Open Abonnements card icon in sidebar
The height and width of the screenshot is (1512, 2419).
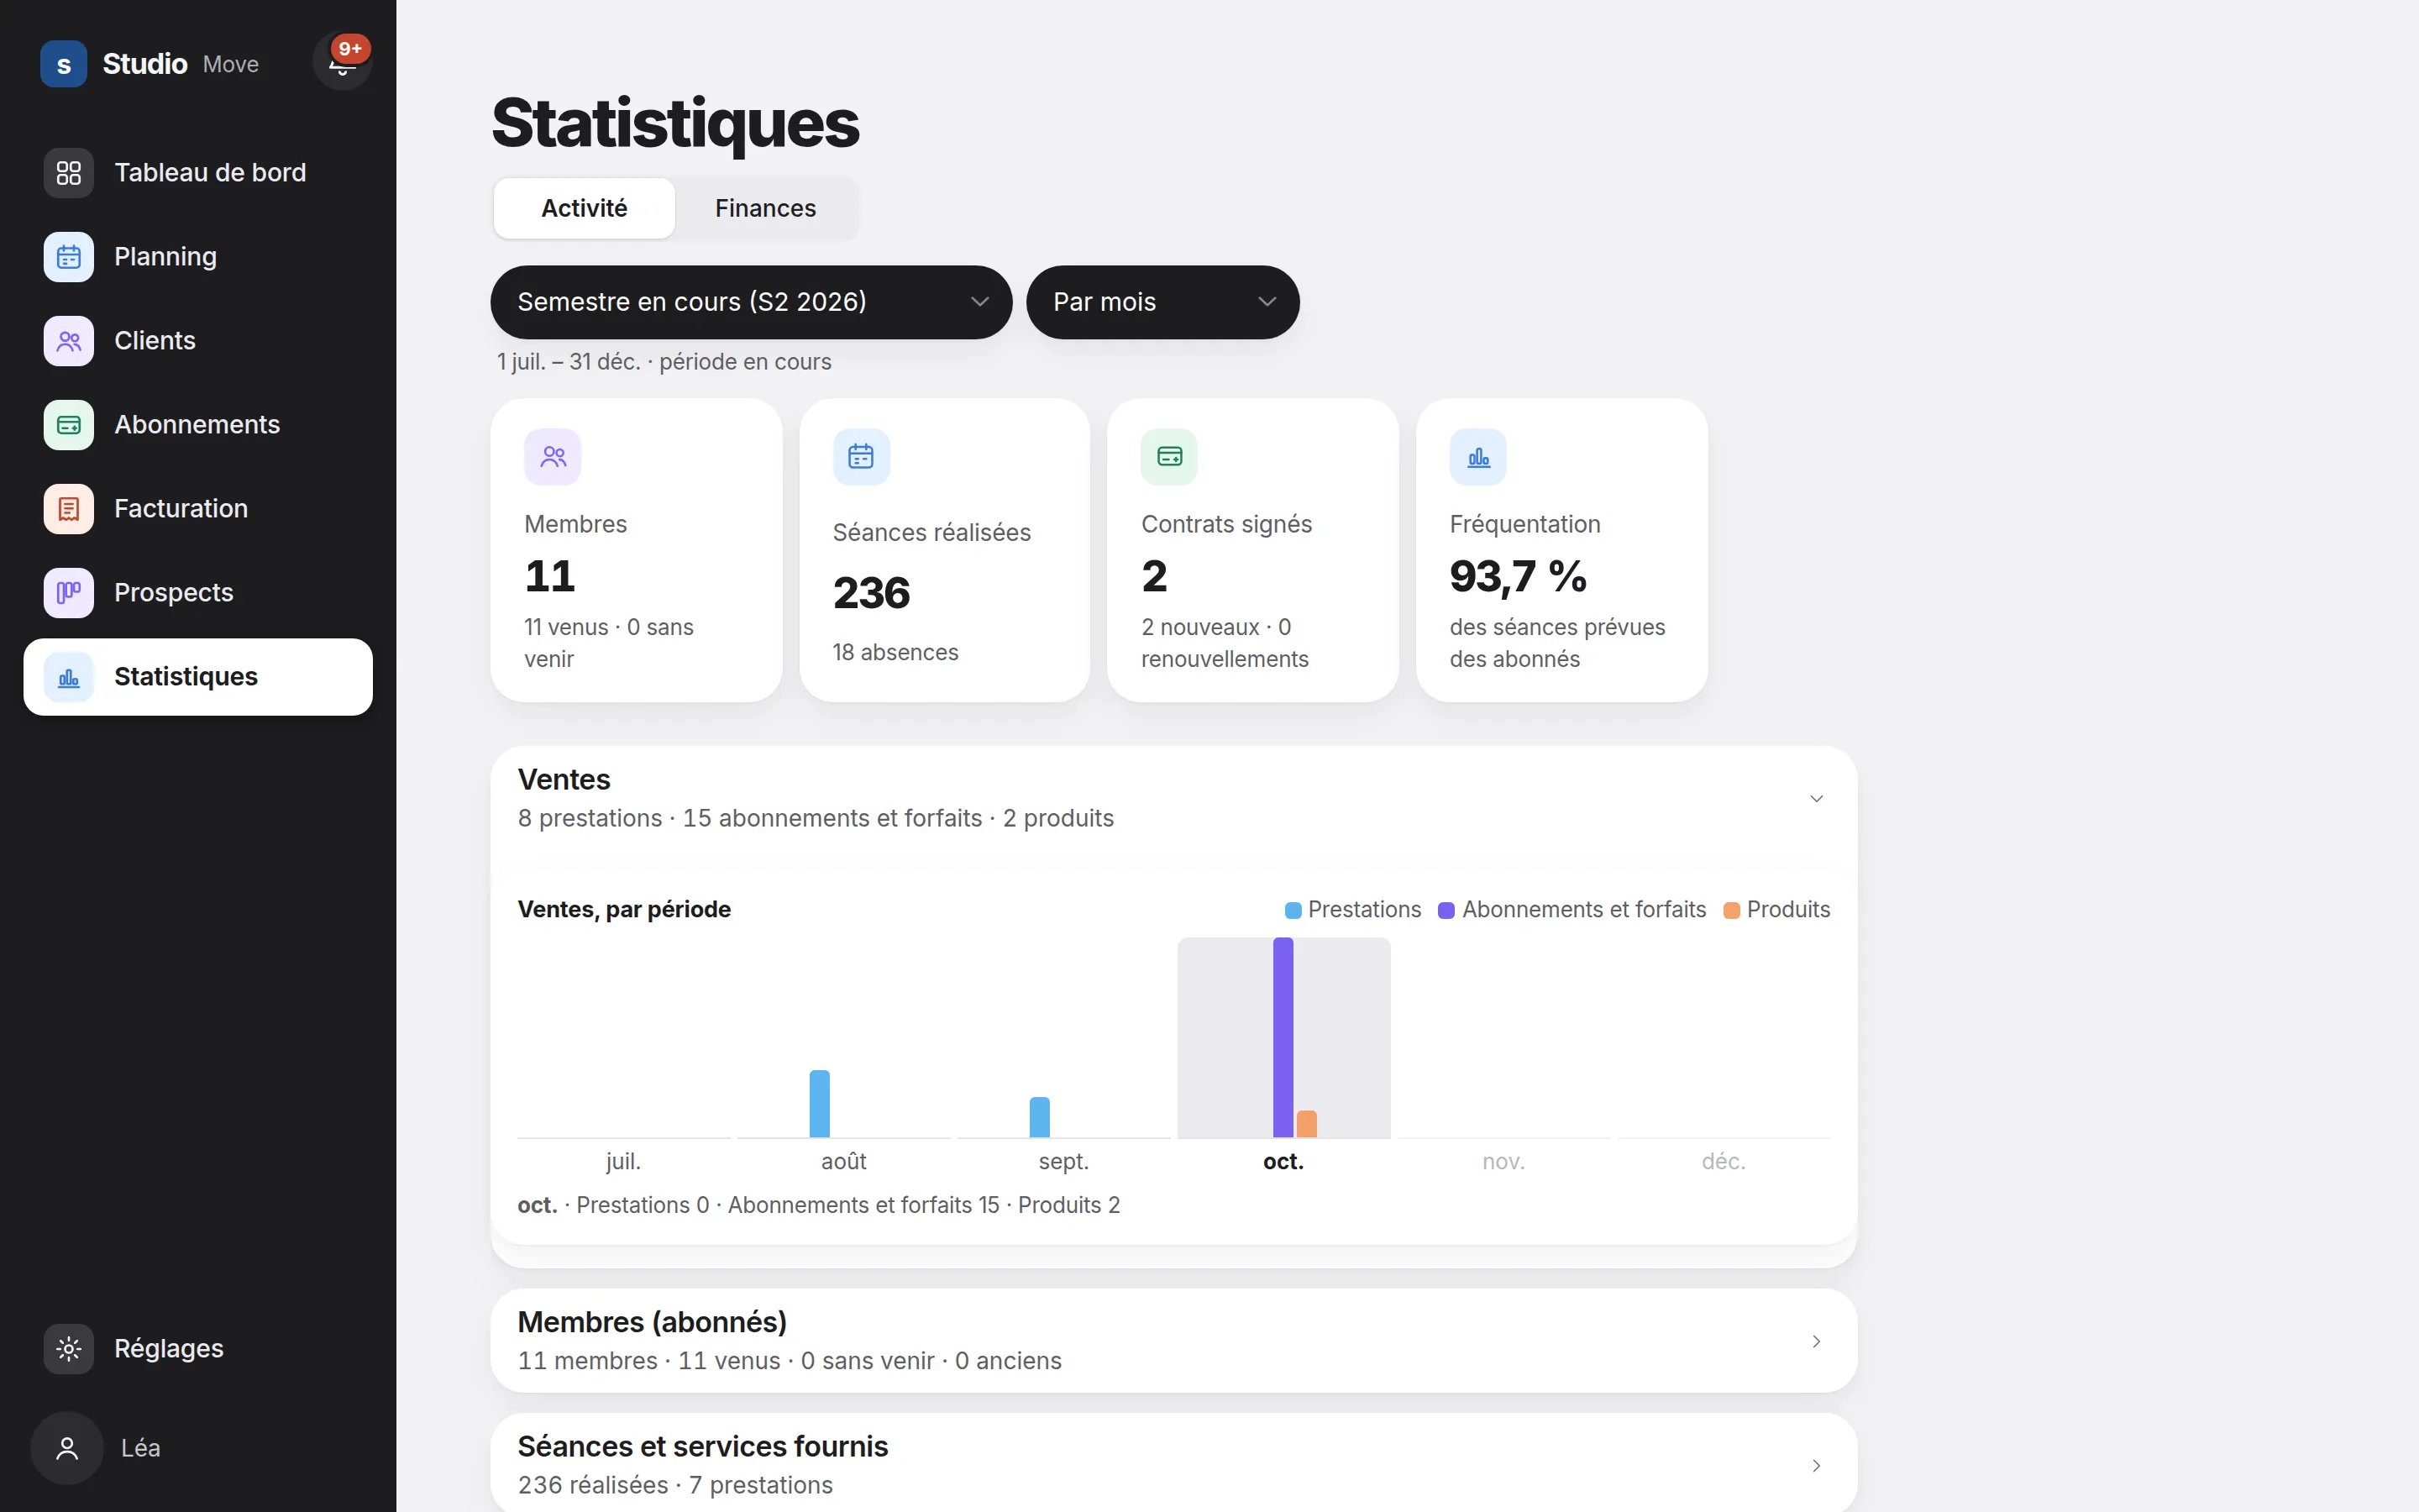pos(69,425)
